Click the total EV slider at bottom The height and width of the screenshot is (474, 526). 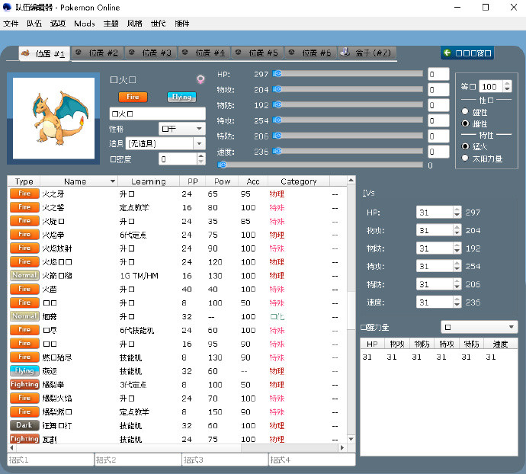pyautogui.click(x=320, y=165)
